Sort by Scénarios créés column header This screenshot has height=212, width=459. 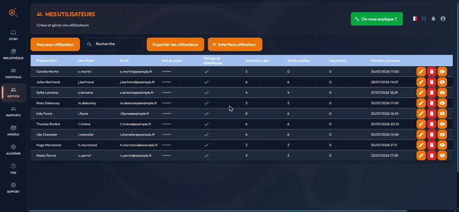point(257,61)
